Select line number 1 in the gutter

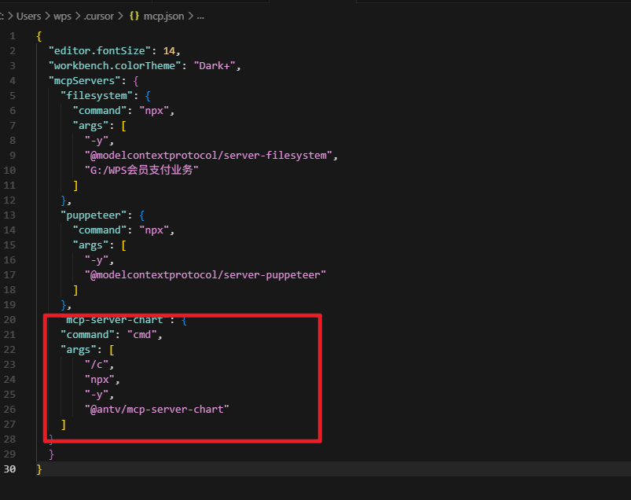point(13,36)
